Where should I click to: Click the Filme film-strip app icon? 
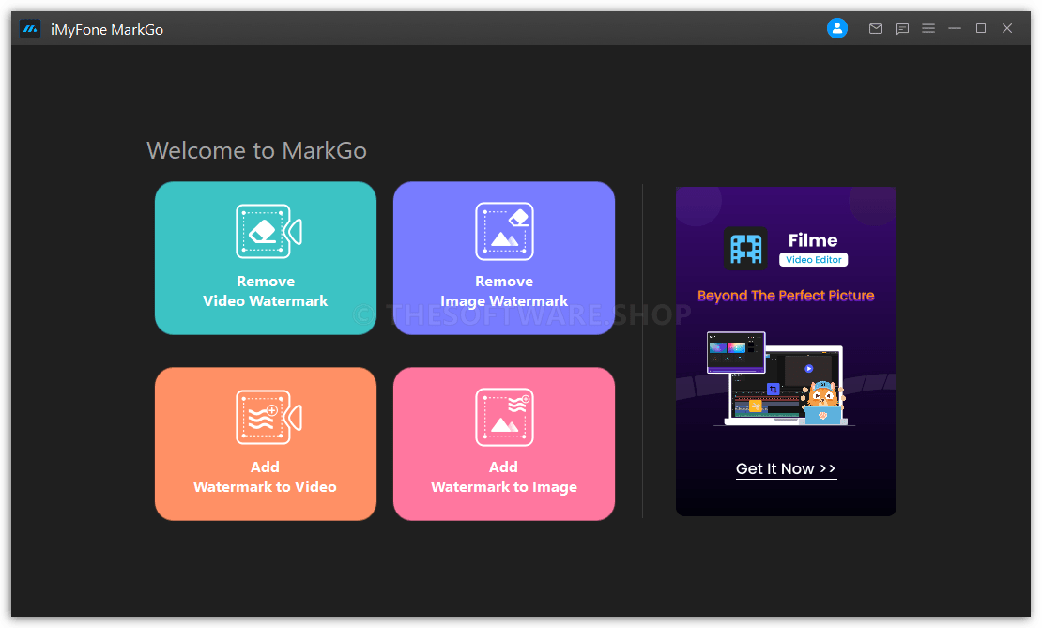click(745, 249)
